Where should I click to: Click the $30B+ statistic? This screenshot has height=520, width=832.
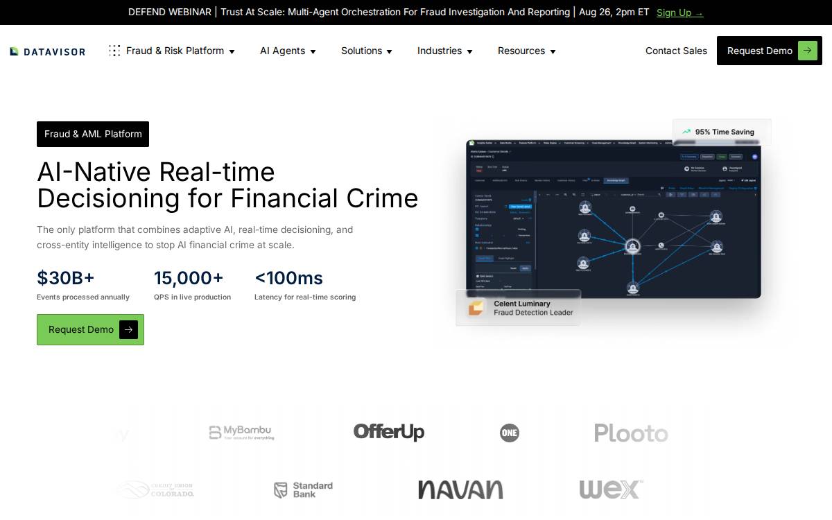coord(66,278)
